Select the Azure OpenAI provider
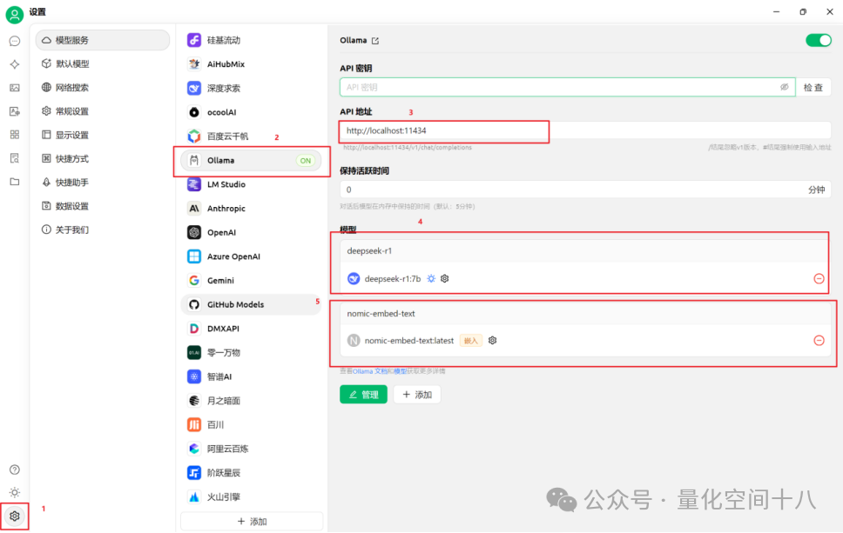 [251, 257]
